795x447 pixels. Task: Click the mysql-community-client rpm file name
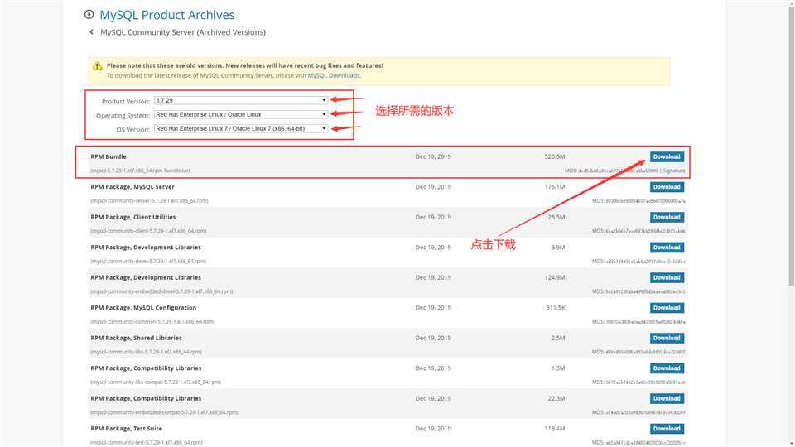[148, 231]
